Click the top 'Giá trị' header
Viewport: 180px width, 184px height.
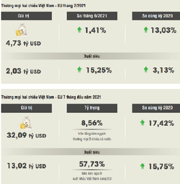tap(26, 16)
